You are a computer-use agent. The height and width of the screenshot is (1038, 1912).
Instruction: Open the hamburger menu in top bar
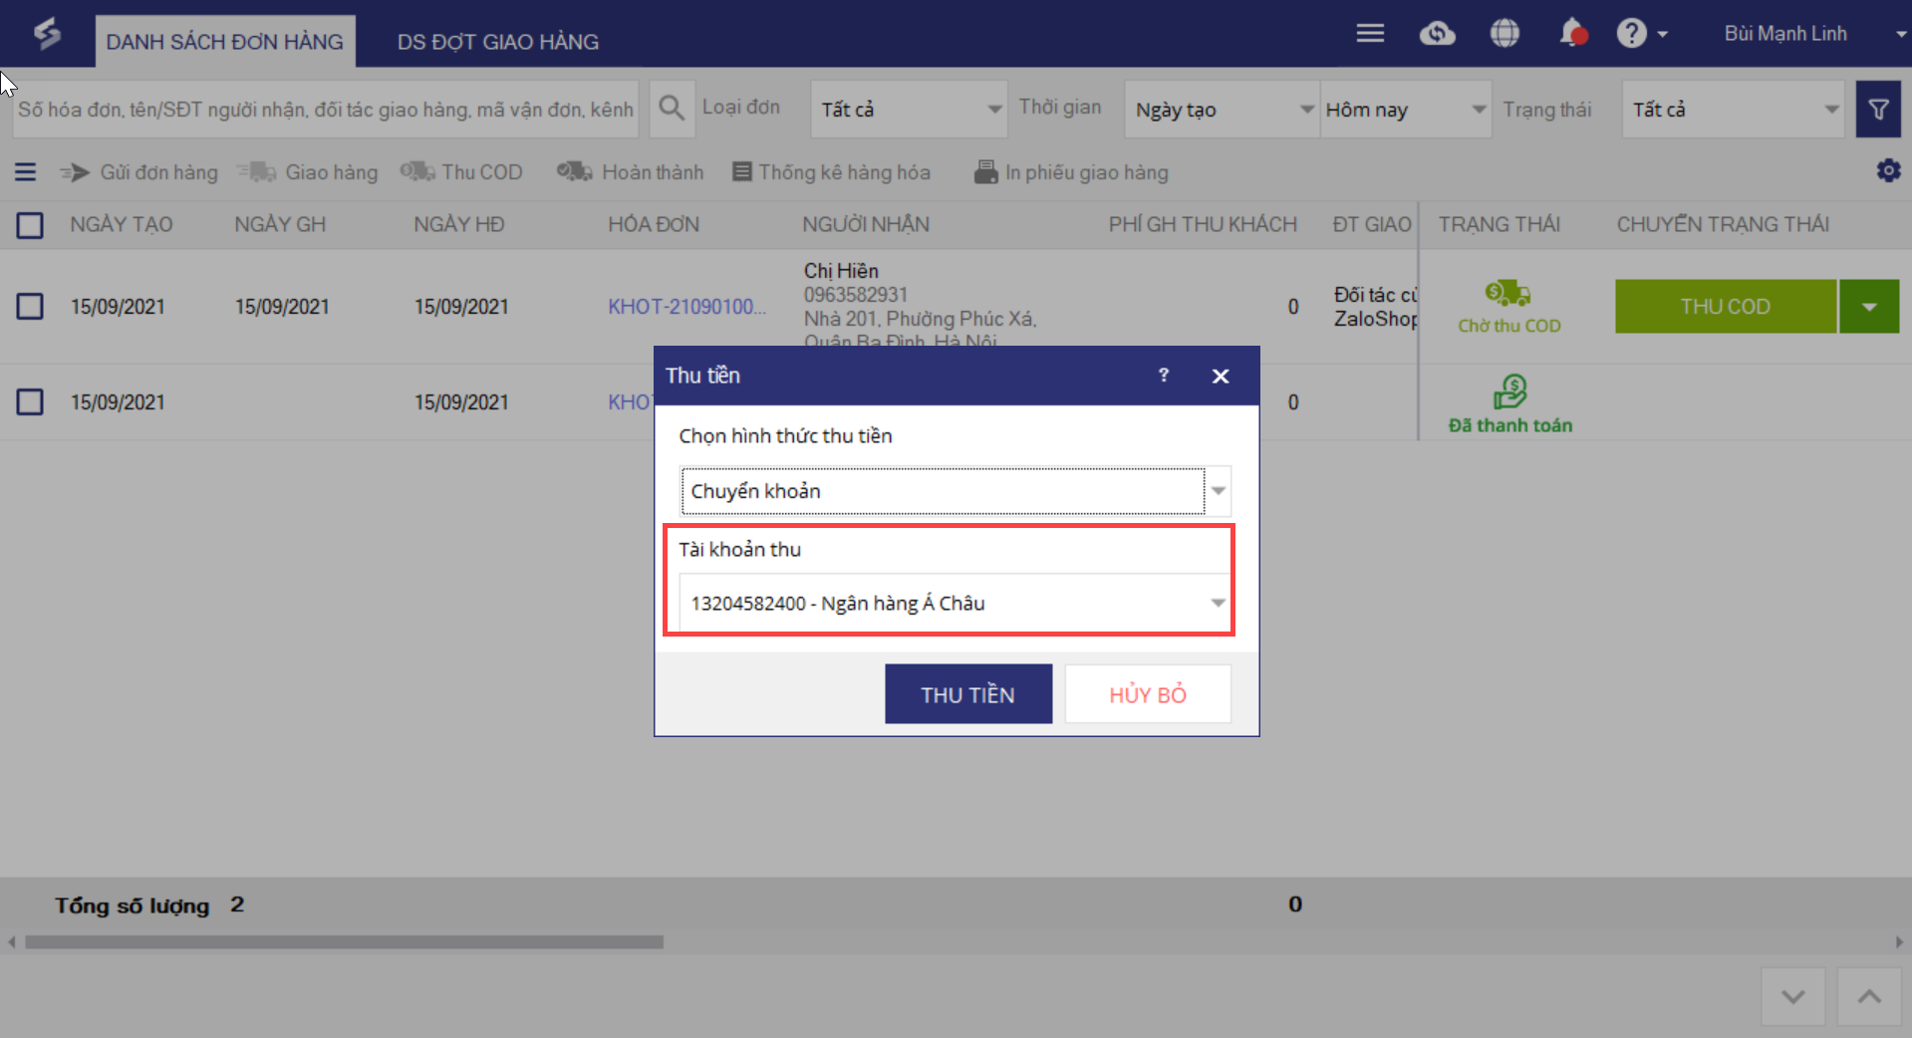tap(1370, 33)
